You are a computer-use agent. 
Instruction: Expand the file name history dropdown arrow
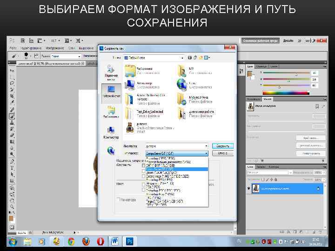206,146
